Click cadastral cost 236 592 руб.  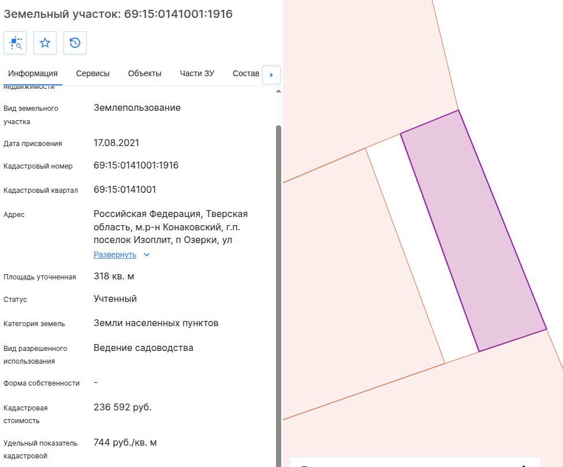coord(122,407)
